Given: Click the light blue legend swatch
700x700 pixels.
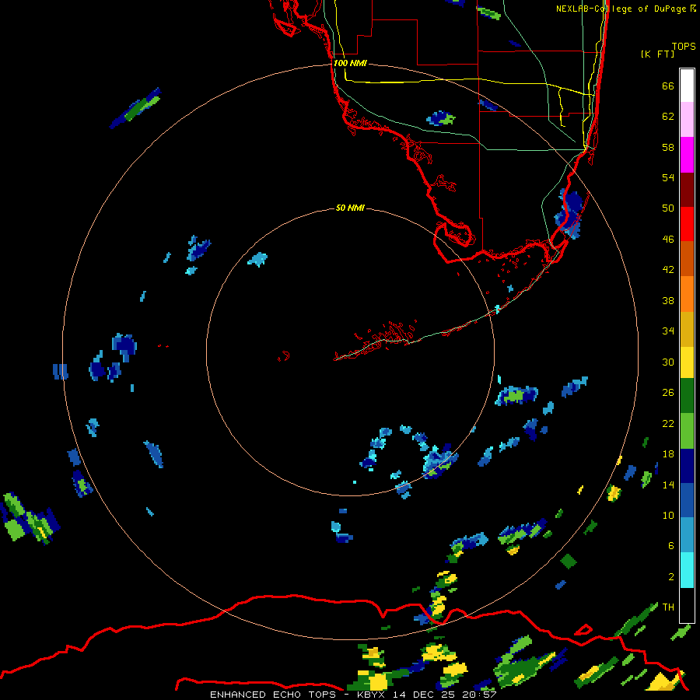Looking at the screenshot, I should click(x=687, y=535).
